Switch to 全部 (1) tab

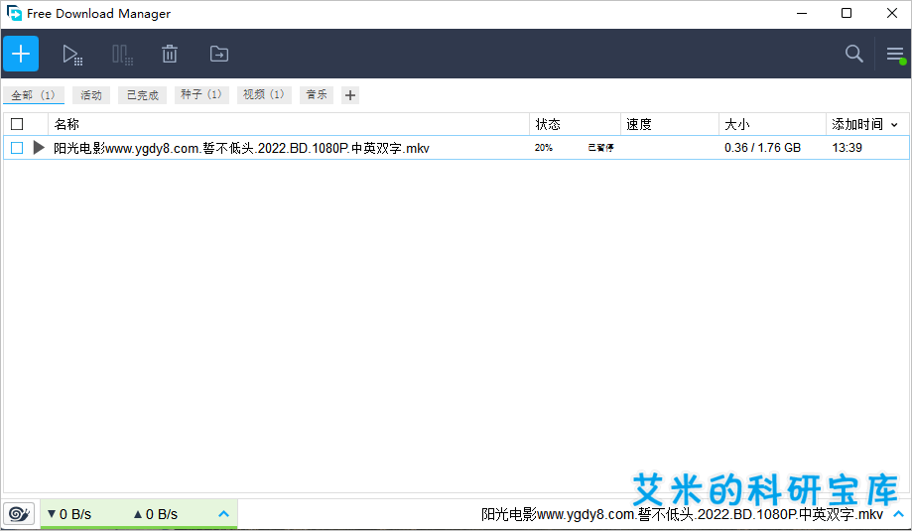tap(33, 95)
